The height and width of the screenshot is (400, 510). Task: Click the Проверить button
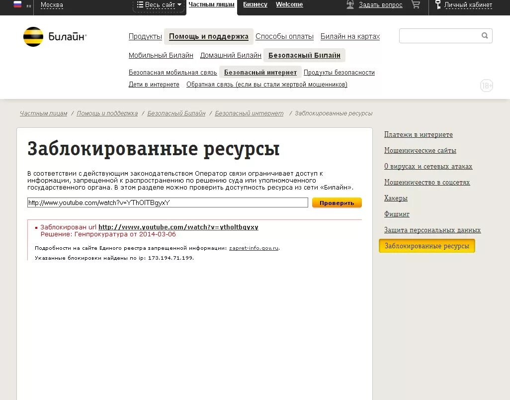337,203
